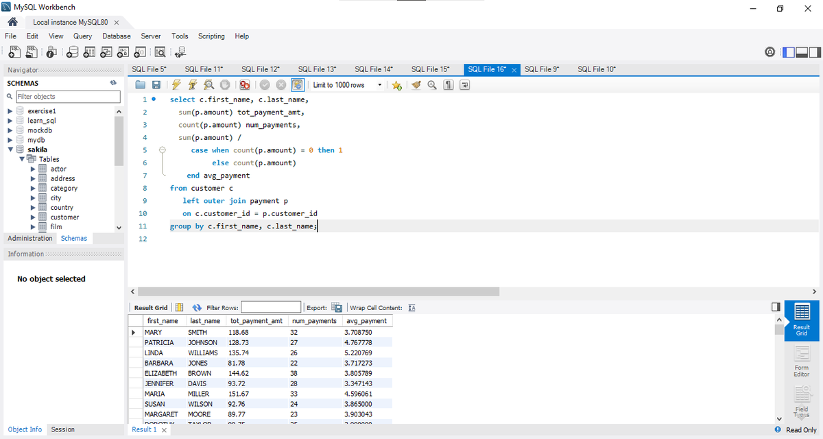
Task: Open the Database menu
Action: point(117,36)
